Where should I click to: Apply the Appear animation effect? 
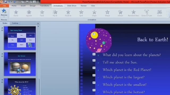29,13
